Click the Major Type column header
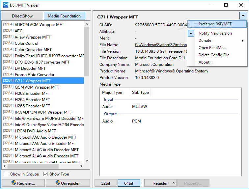Screen dimensions: 249x189 click(115, 92)
